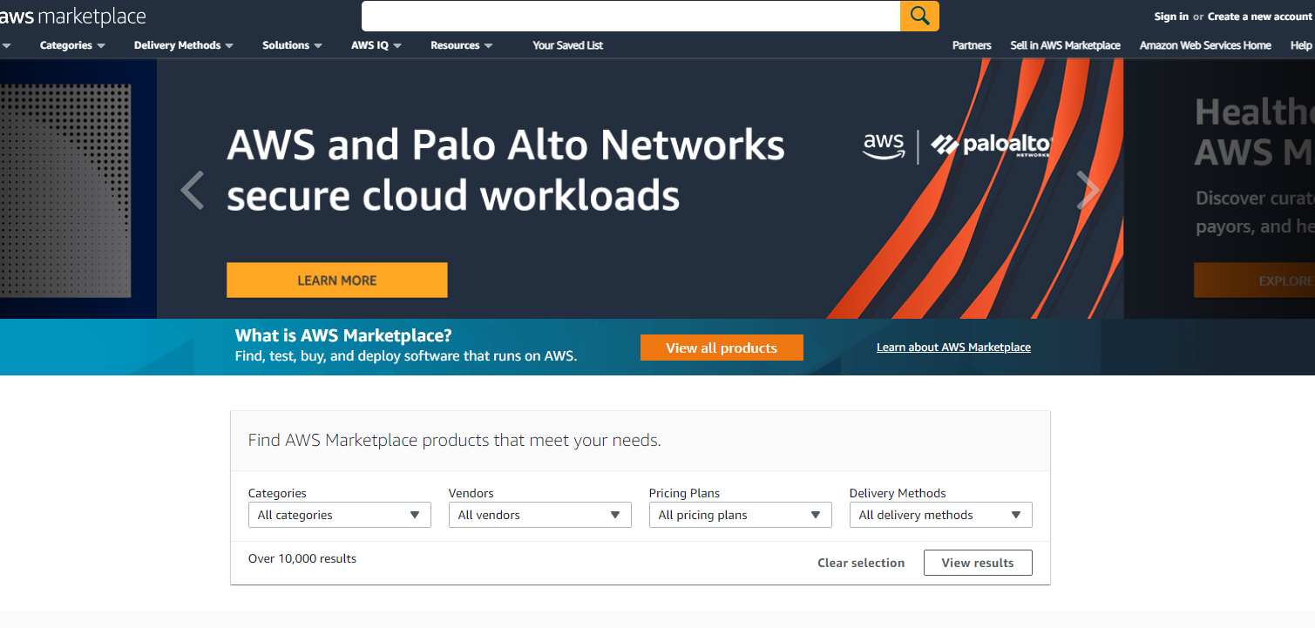Visit Amazon Web Services Home

[x=1205, y=45]
